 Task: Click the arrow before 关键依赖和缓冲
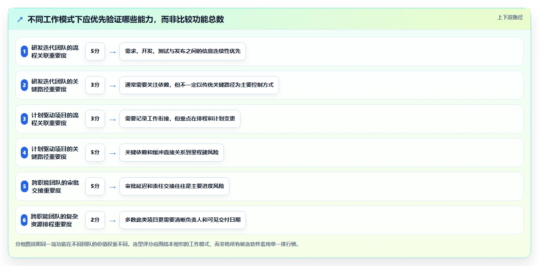coord(112,153)
